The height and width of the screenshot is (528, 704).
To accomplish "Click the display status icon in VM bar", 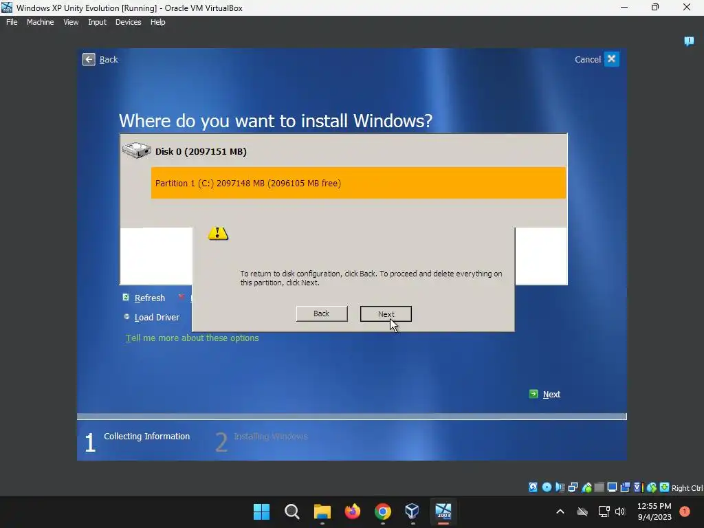I will click(x=612, y=487).
